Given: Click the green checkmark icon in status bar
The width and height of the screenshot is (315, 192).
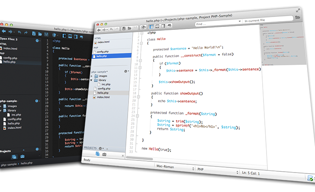Looking at the screenshot, I should (310, 178).
